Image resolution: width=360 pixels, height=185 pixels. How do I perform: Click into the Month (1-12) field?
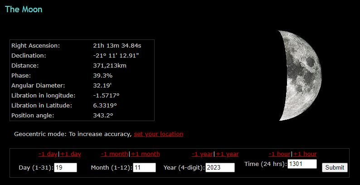(x=144, y=168)
